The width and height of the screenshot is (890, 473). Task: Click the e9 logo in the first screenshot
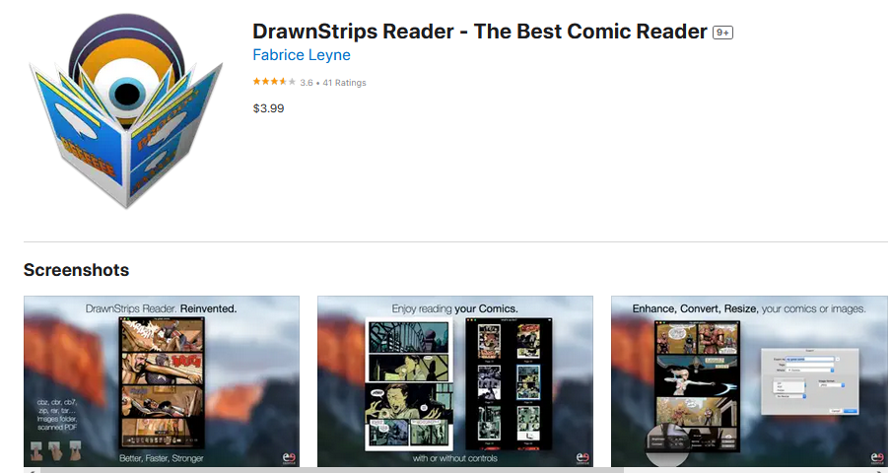pos(289,457)
